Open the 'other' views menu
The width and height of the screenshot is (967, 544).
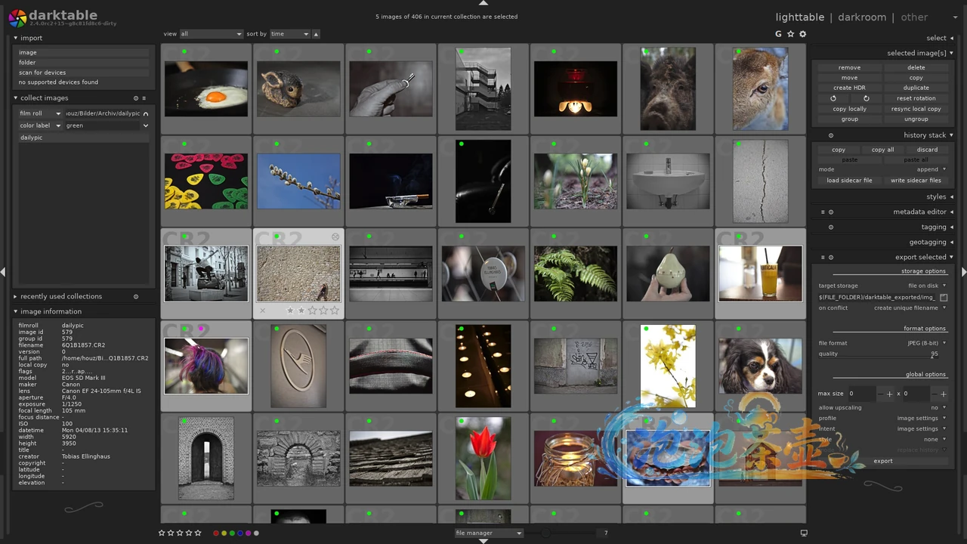914,17
